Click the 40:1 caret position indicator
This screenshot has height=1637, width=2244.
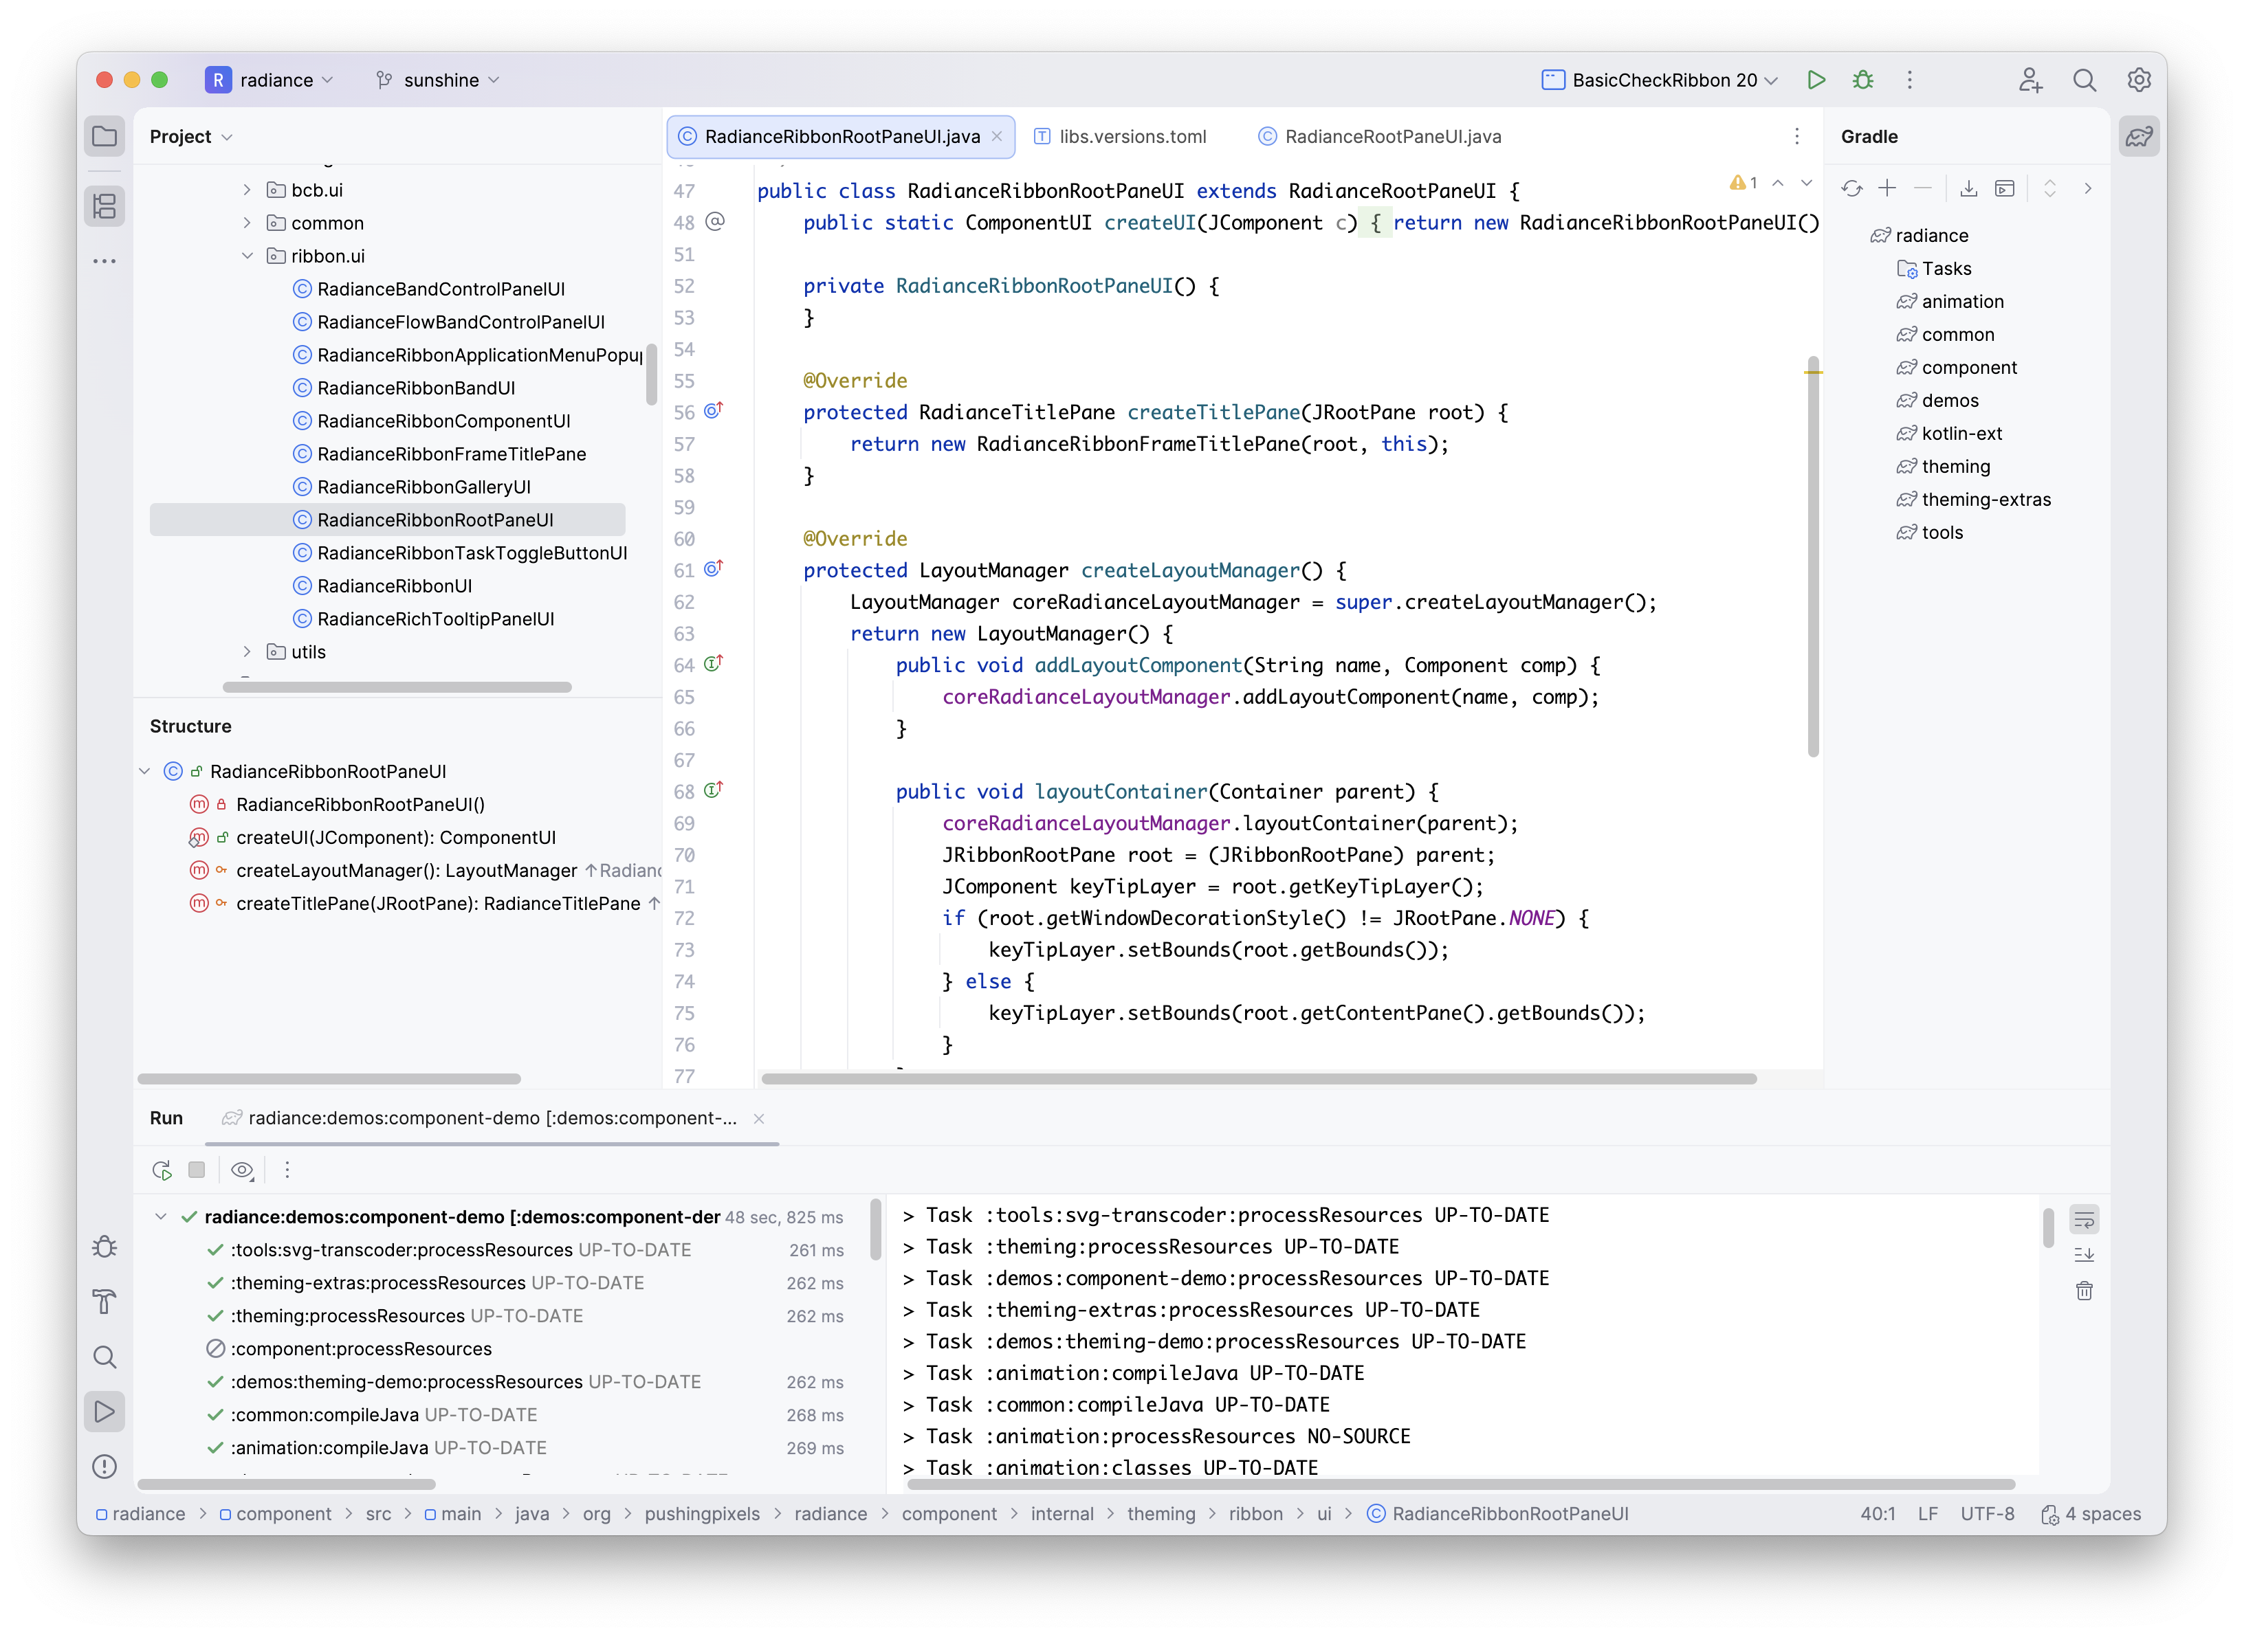tap(1878, 1514)
